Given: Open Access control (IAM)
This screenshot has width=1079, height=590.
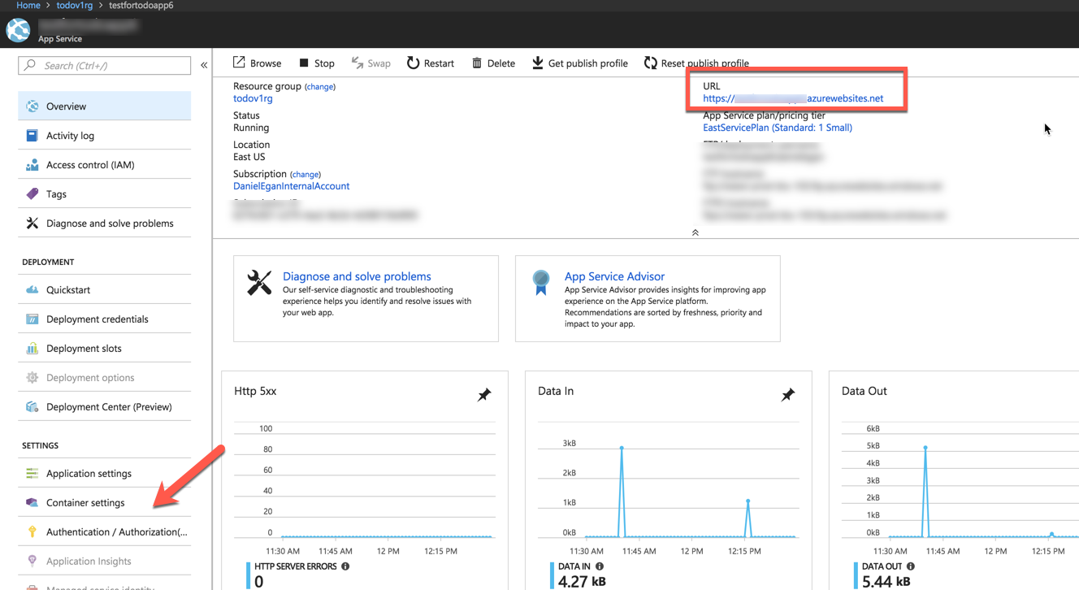Looking at the screenshot, I should [x=105, y=165].
